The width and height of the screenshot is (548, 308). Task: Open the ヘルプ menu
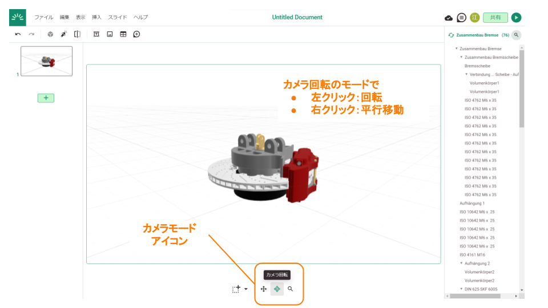click(140, 17)
